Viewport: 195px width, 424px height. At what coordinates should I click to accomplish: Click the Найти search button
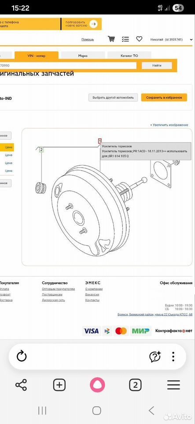tap(157, 65)
